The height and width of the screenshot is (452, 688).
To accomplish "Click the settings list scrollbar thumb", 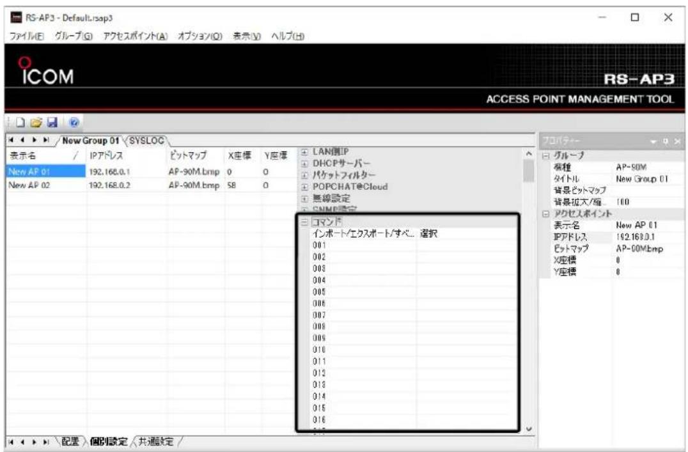I will tap(529, 171).
